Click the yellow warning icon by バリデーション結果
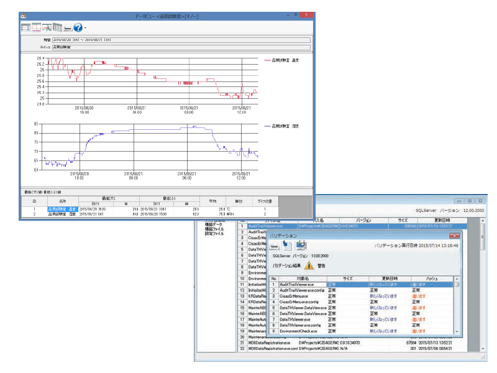The width and height of the screenshot is (497, 373). tap(309, 265)
